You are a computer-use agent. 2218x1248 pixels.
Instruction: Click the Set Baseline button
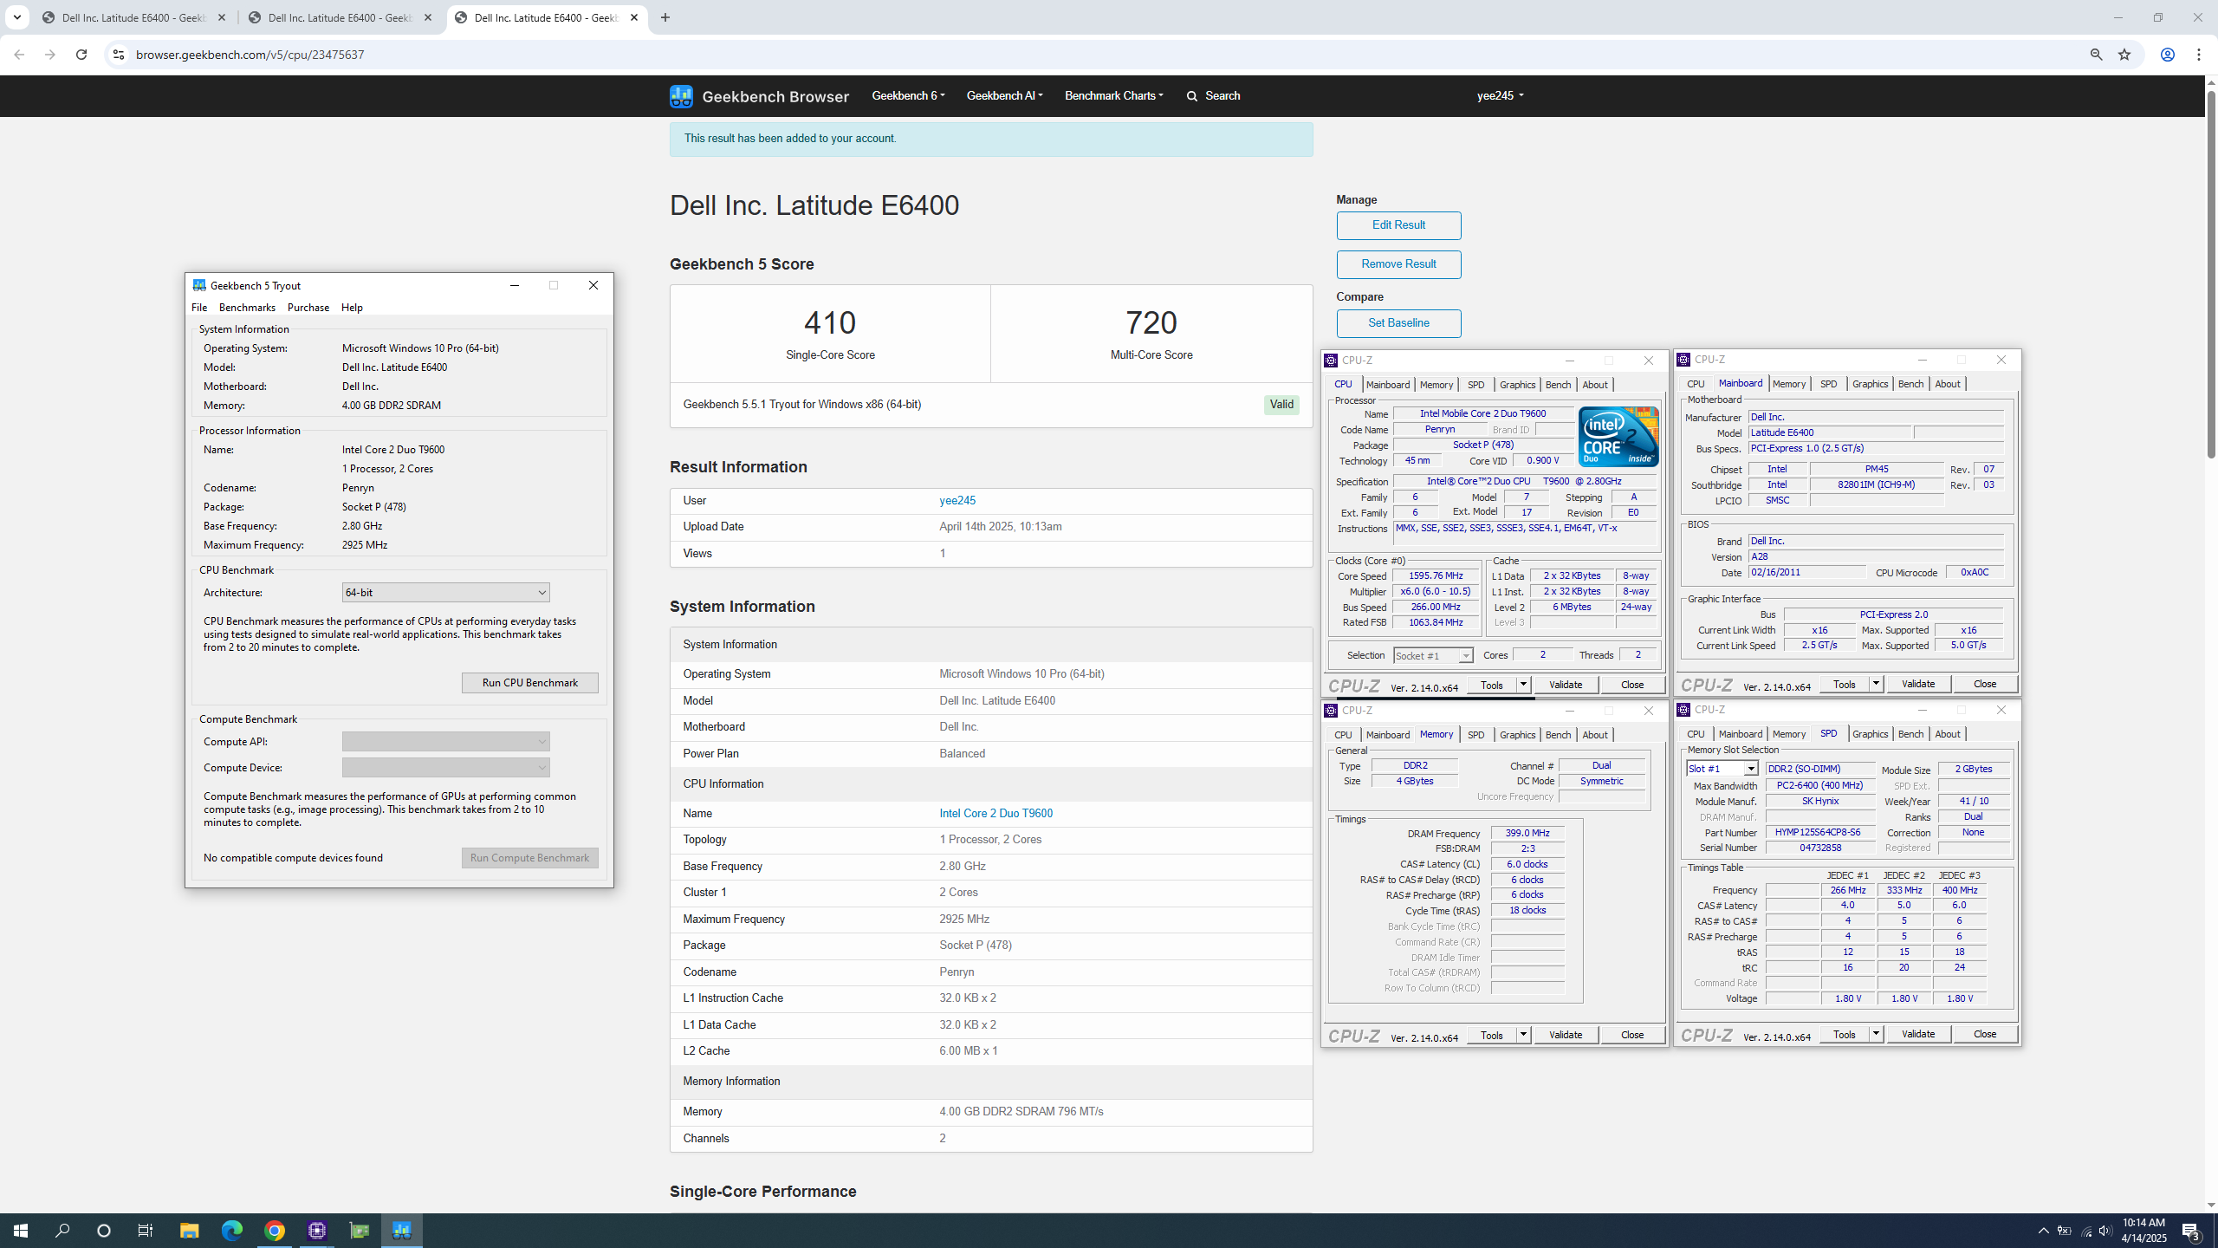point(1398,323)
